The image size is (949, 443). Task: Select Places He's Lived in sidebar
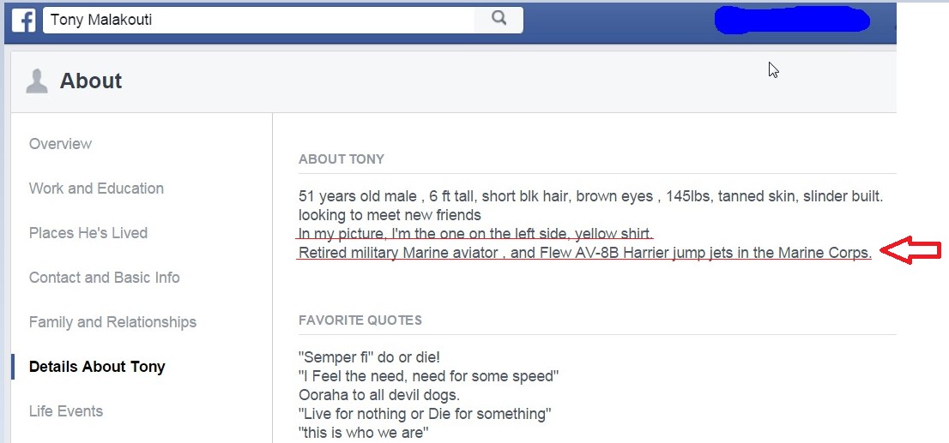tap(88, 233)
